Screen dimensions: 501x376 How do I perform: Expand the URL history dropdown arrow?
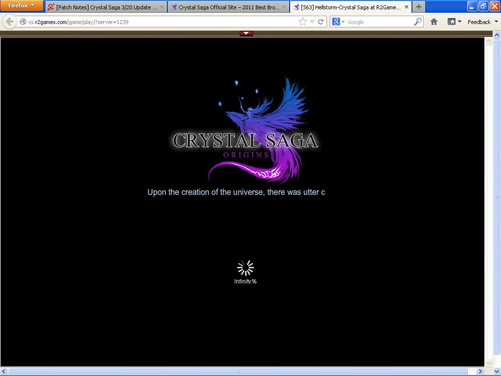coord(312,22)
